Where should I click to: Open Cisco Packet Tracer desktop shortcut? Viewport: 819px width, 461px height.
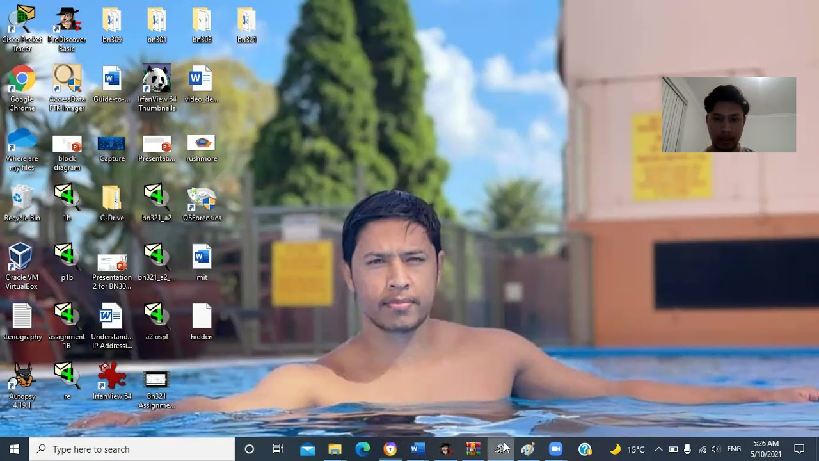22,29
